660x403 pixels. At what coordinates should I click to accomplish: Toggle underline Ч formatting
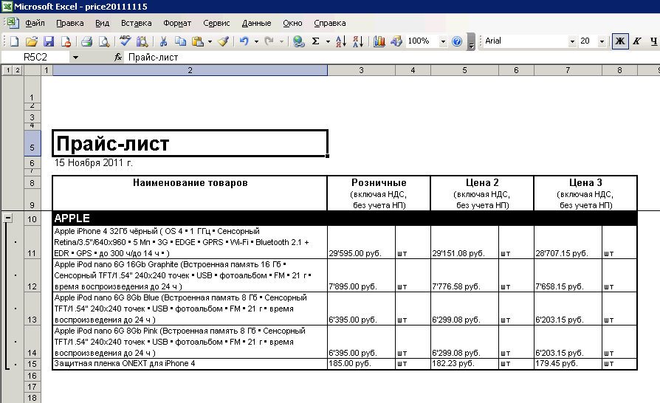pos(653,41)
